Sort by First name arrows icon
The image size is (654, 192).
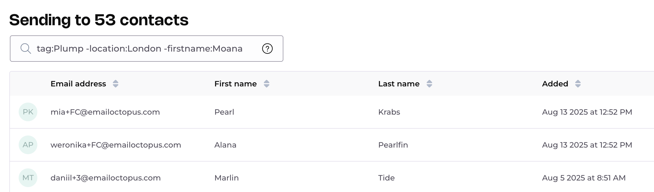pos(266,84)
